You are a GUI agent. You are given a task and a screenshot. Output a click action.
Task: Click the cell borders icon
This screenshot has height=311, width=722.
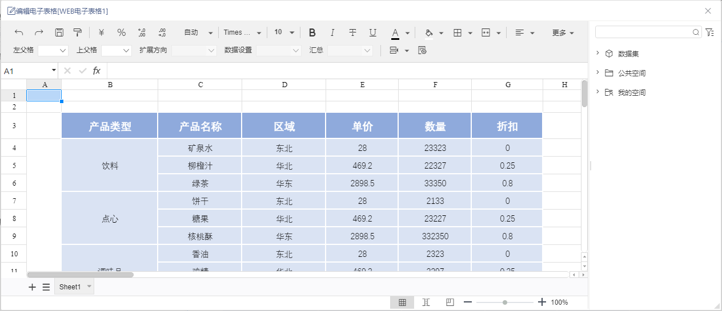tap(458, 32)
